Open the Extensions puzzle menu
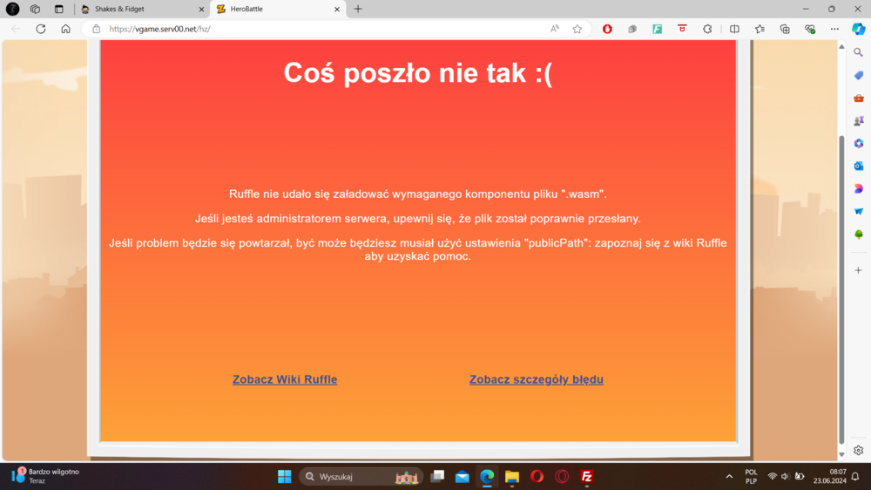 [x=707, y=29]
